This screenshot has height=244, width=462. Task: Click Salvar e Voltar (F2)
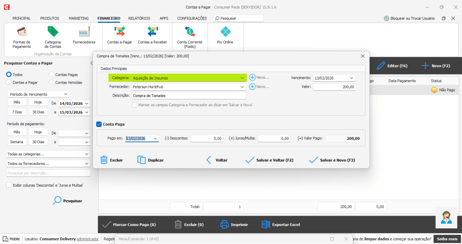point(269,160)
